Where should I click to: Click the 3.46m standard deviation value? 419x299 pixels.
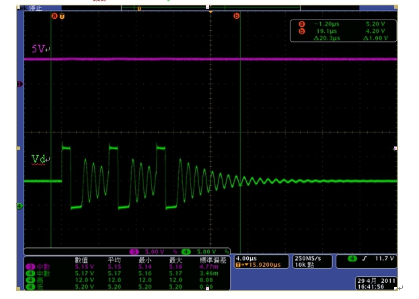[x=208, y=273]
